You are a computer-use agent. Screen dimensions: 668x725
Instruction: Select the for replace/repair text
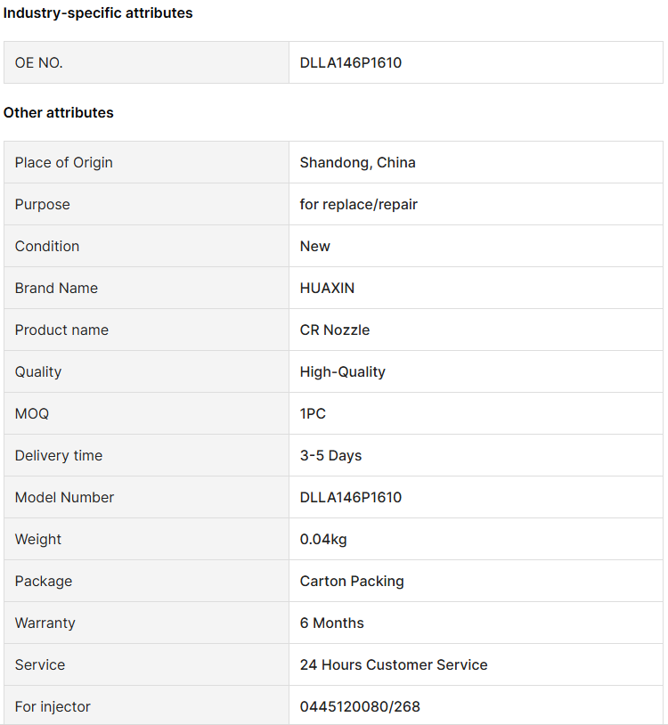coord(358,204)
